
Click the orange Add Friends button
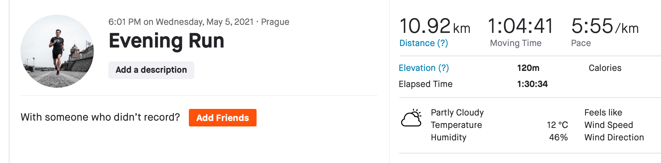point(223,118)
